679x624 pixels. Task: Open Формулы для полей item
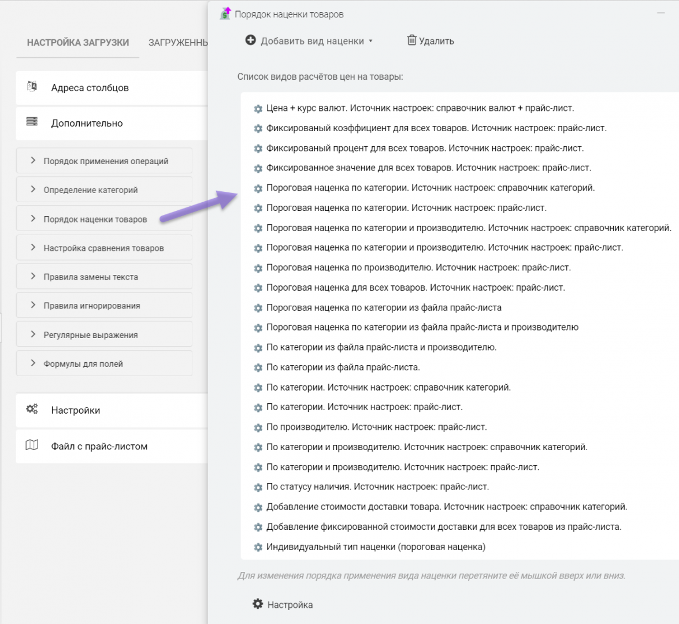(83, 364)
